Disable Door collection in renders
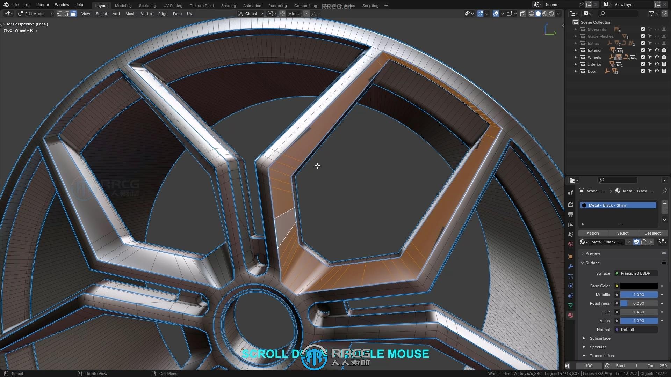The image size is (671, 377). pos(664,71)
